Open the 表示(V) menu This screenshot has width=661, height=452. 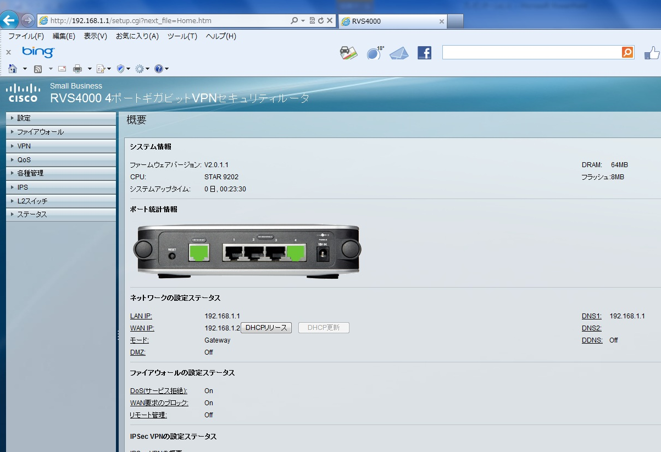(x=96, y=36)
